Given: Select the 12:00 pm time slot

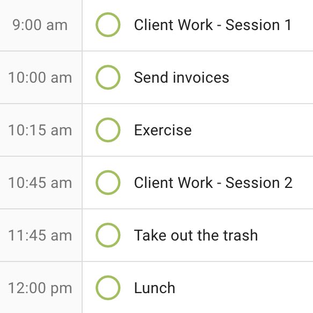Looking at the screenshot, I should [x=40, y=288].
